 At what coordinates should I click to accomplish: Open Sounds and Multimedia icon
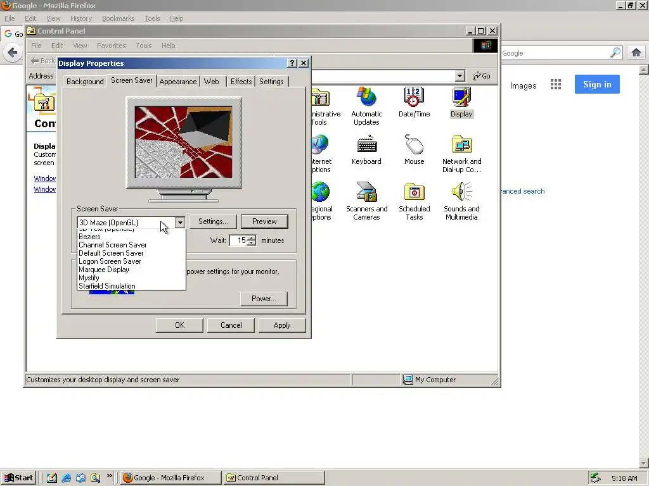461,201
